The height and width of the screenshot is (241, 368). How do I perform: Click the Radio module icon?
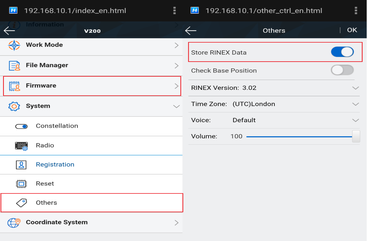click(21, 146)
